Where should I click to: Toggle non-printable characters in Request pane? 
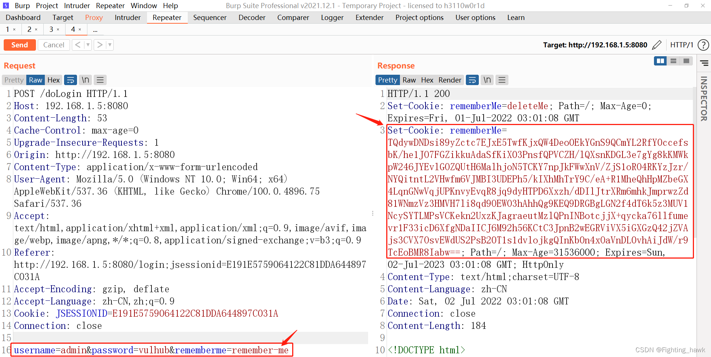click(x=86, y=80)
